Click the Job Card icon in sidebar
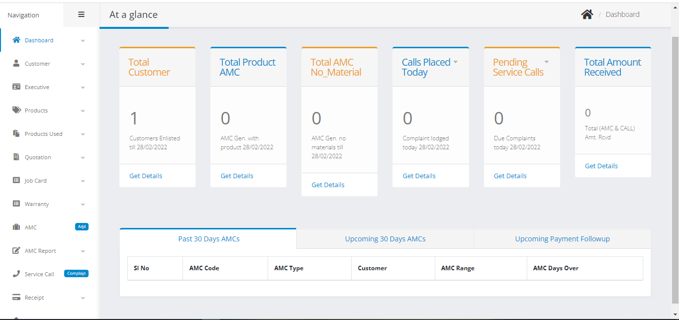 coord(15,180)
